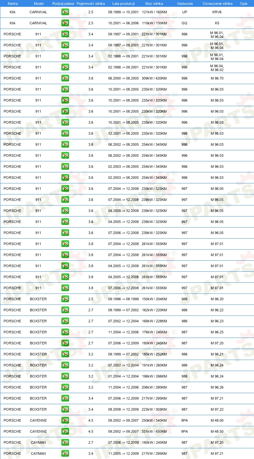Click the Nadwozie column header

pos(184,4)
